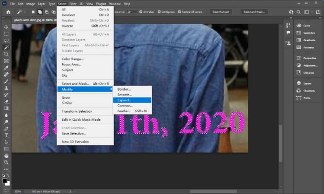Select the Brush tool
This screenshot has width=324, height=194.
tap(6, 81)
